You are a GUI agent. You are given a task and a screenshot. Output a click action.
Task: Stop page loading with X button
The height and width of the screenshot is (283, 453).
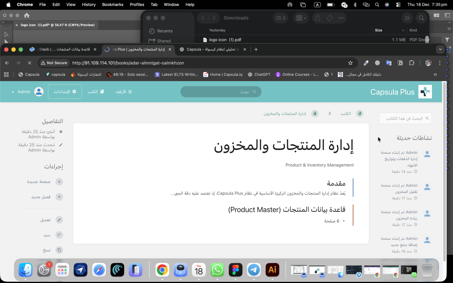pyautogui.click(x=29, y=63)
